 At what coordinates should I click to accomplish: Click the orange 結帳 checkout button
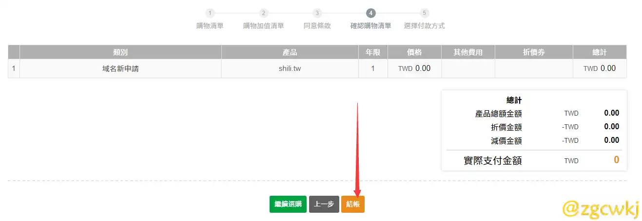tap(352, 204)
